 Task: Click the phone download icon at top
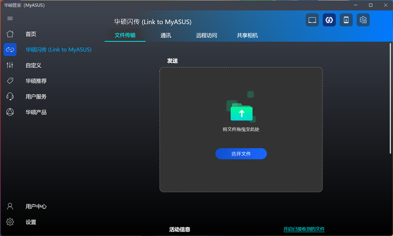click(346, 20)
